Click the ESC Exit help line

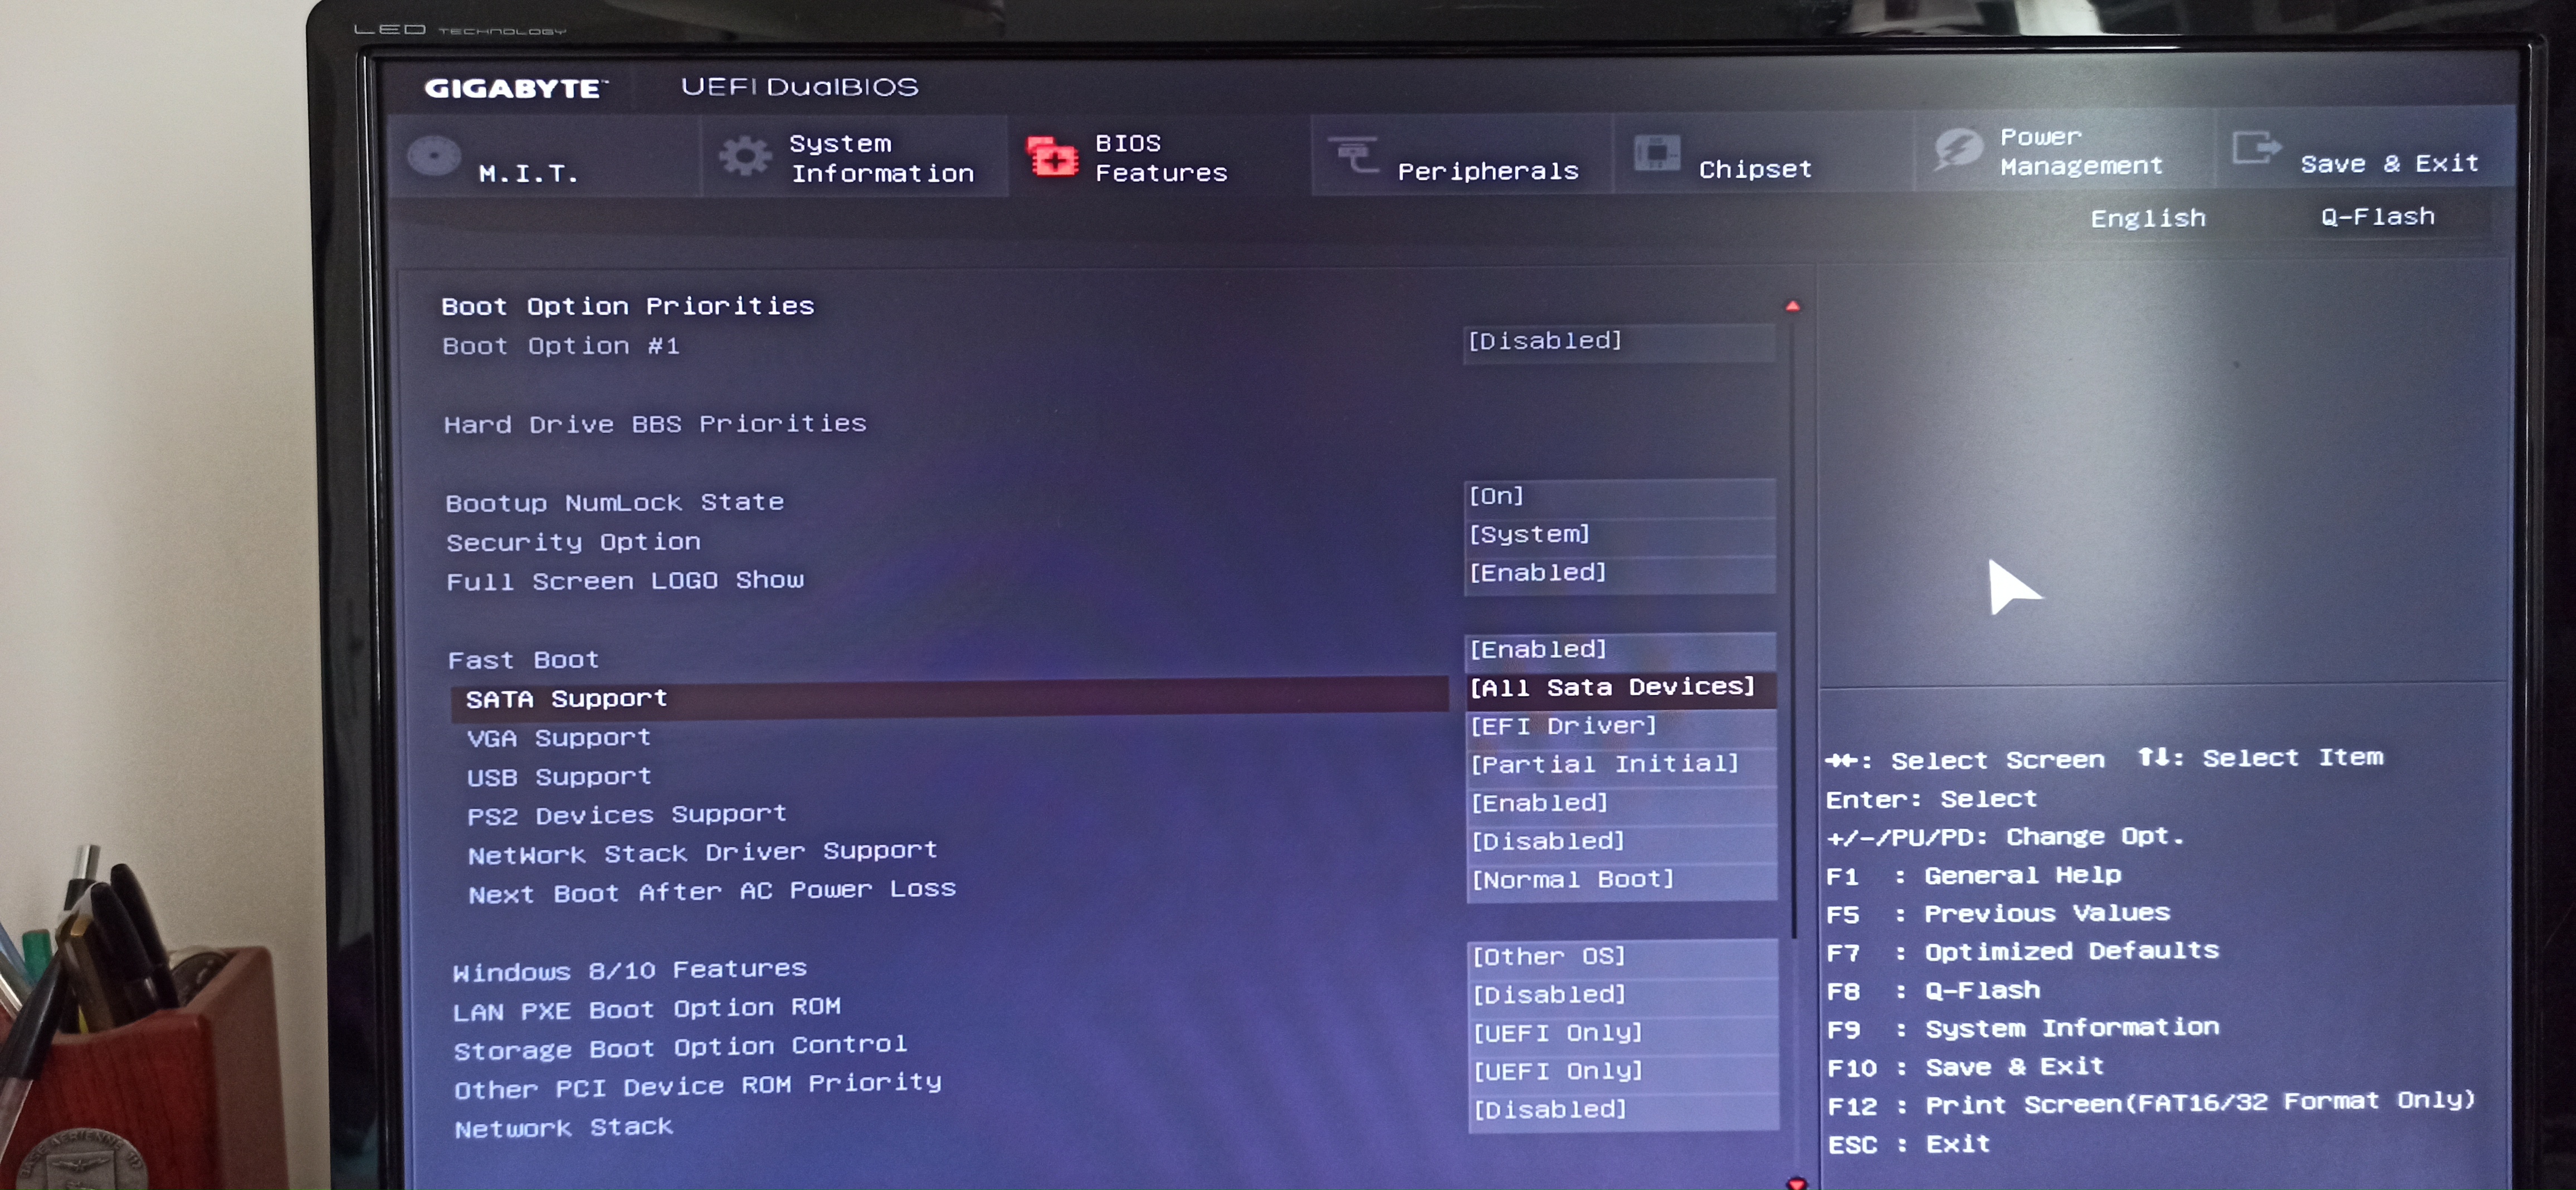(1909, 1144)
